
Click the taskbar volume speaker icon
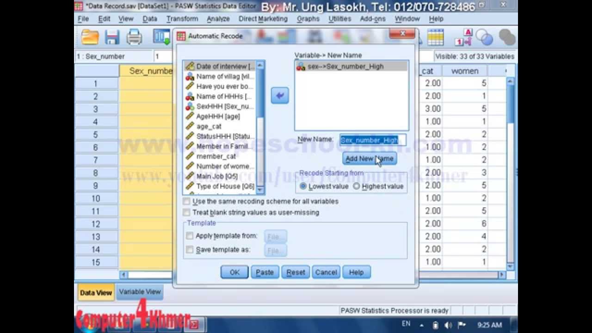point(448,325)
